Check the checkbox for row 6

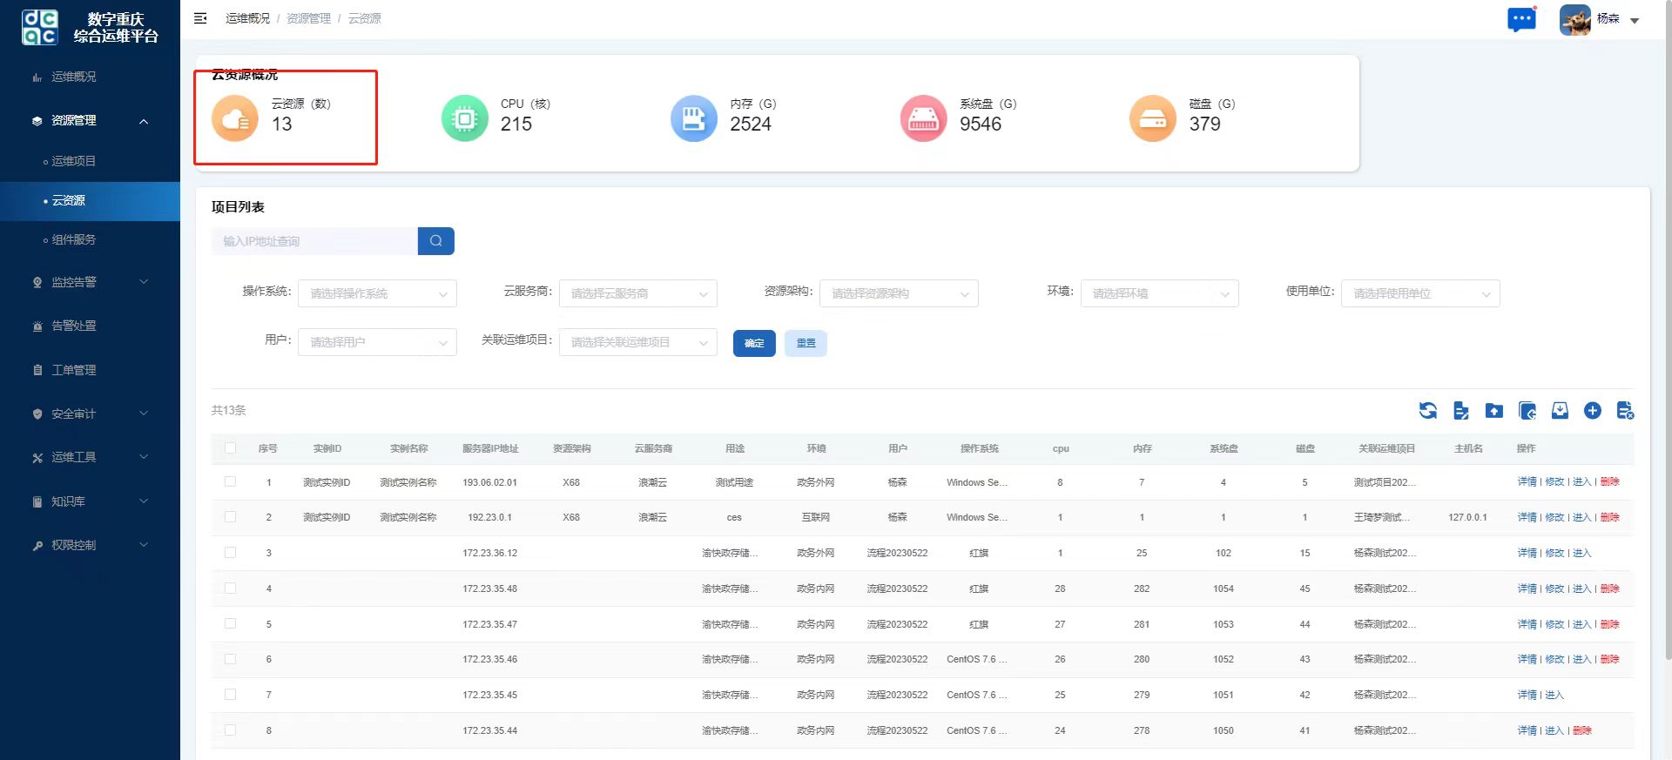tap(230, 659)
